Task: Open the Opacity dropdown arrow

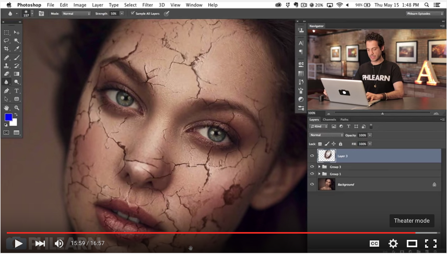Action: 370,135
